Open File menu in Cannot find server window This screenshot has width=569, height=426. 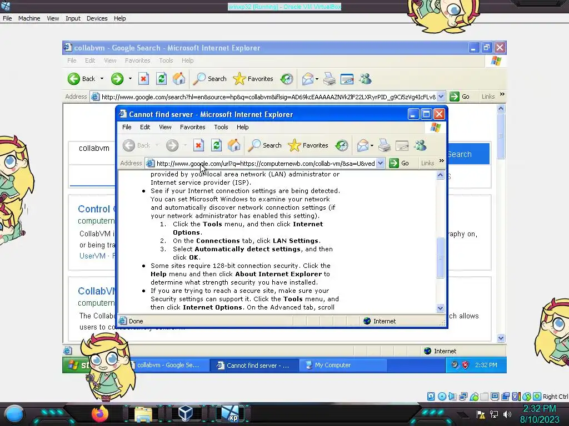127,127
